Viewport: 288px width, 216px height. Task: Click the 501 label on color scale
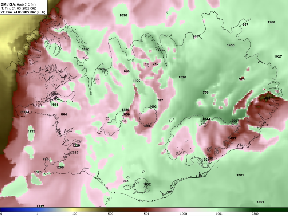(x=146, y=214)
